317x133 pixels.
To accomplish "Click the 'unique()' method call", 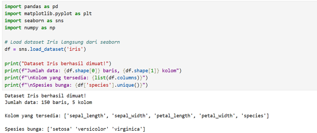I will point(128,85).
